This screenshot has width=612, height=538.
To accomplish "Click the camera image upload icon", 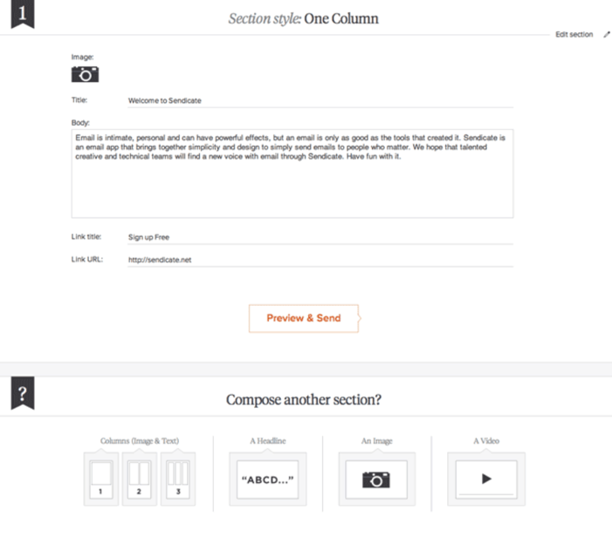I will click(x=85, y=75).
